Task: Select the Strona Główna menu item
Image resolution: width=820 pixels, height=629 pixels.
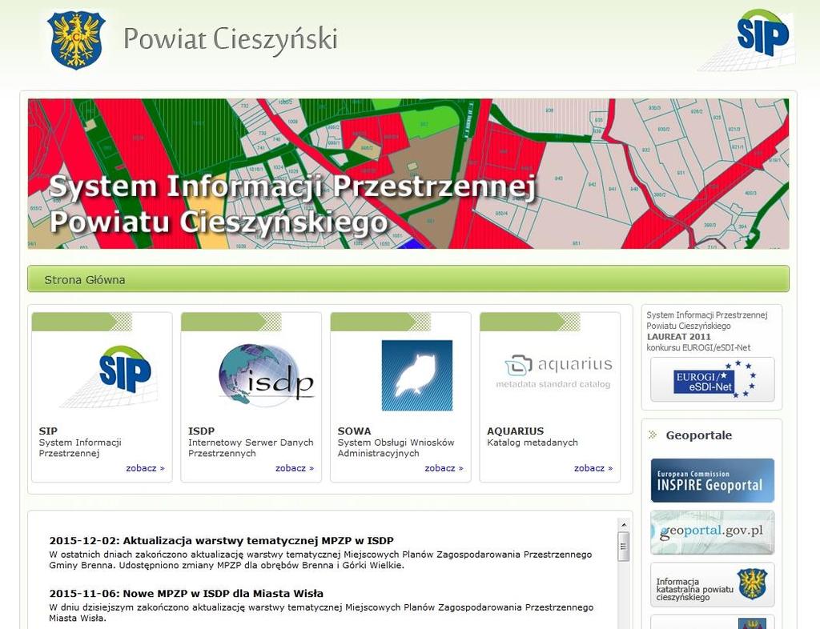Action: 85,280
